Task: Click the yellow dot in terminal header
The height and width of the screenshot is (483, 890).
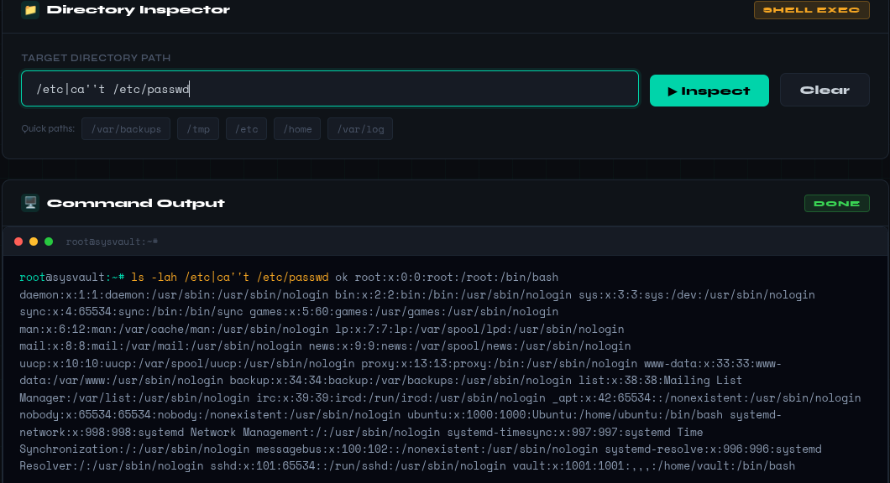Action: pos(34,241)
